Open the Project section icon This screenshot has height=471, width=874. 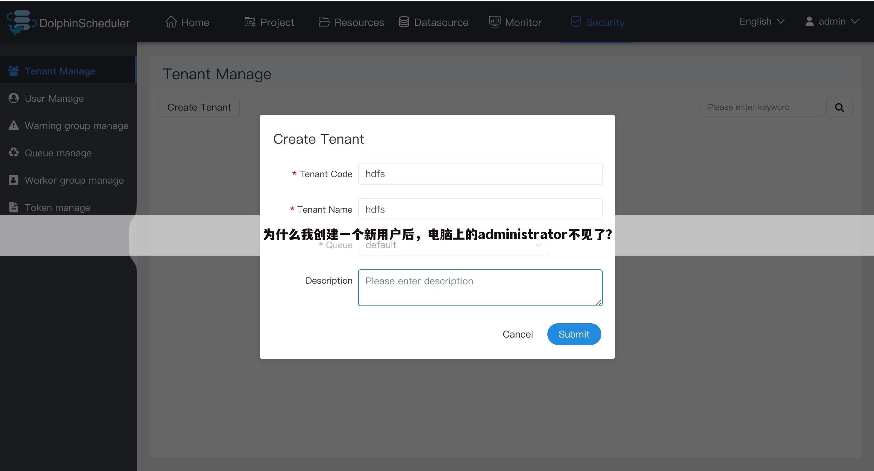pos(250,22)
